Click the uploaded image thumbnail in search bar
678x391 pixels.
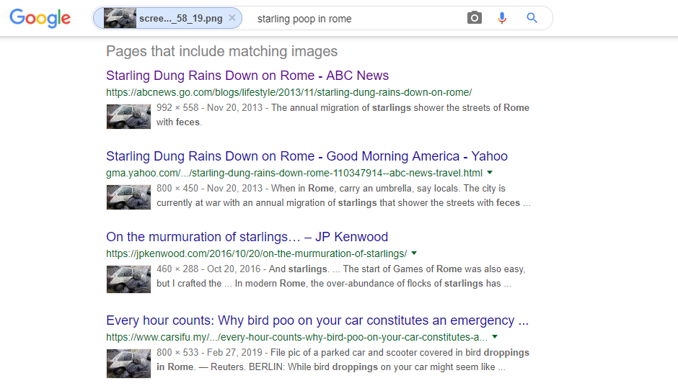[x=120, y=18]
